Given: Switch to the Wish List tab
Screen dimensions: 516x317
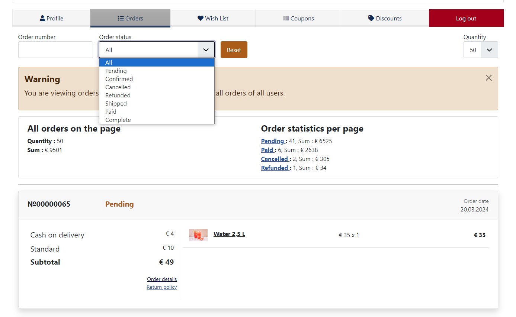Looking at the screenshot, I should 213,18.
